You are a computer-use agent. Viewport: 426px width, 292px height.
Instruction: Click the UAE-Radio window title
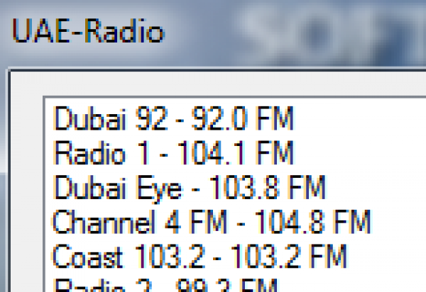pos(89,31)
